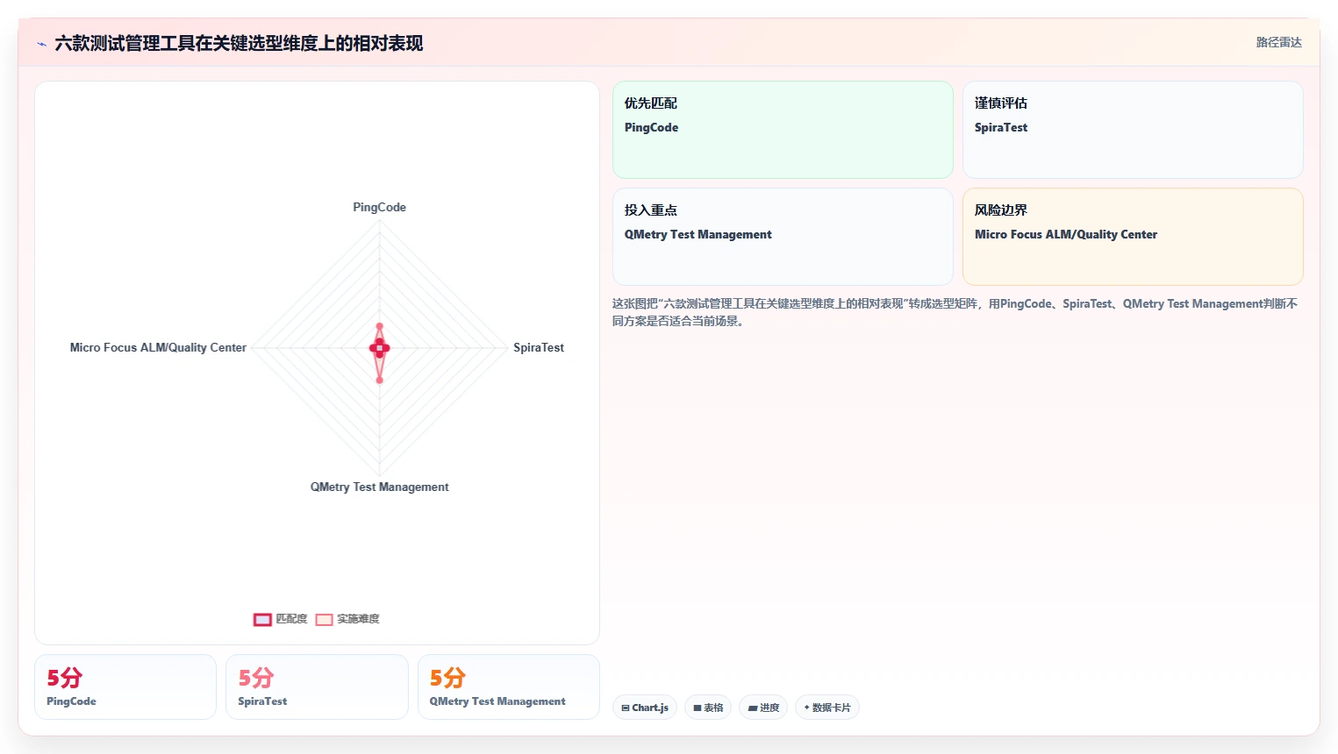
Task: Click the 优先匹配 heading
Action: (x=650, y=103)
